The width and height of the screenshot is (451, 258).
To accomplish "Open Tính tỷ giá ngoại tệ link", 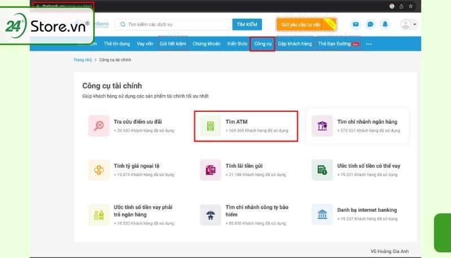I will (137, 166).
